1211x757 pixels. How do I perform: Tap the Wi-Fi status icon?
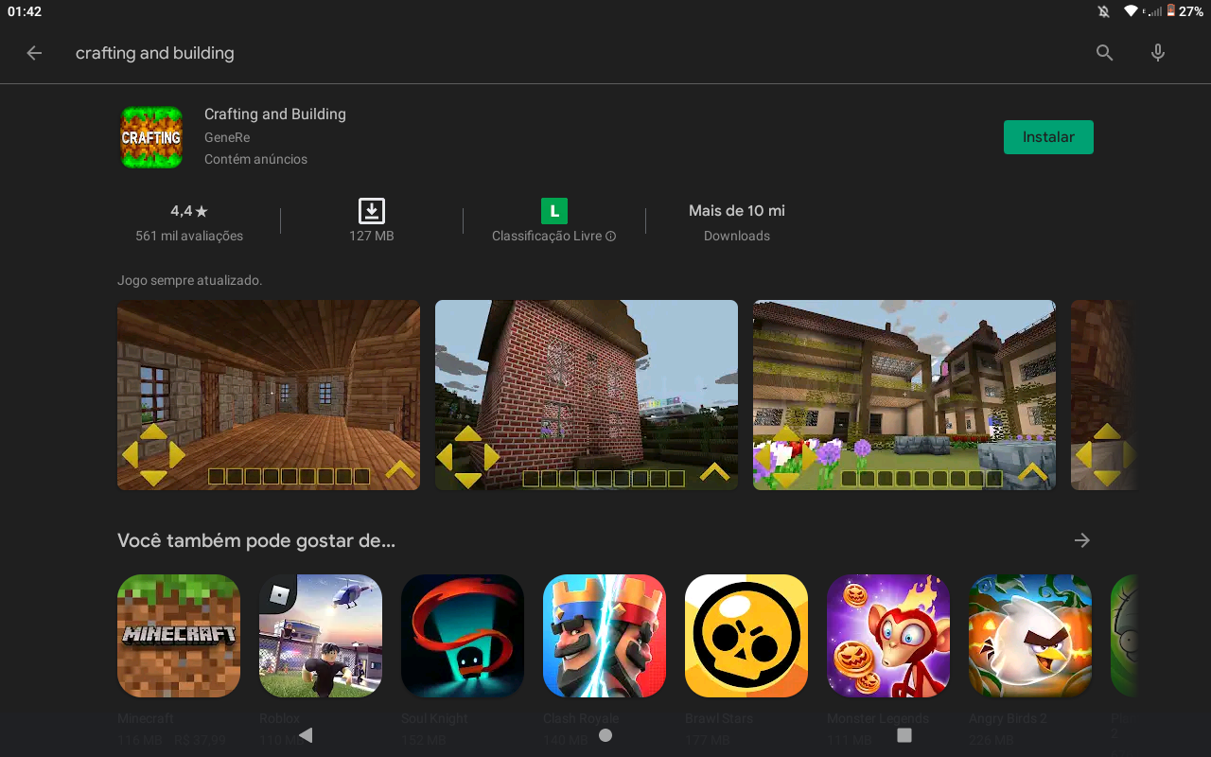point(1131,11)
